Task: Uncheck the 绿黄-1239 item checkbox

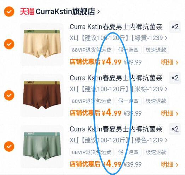Action: 9,44
